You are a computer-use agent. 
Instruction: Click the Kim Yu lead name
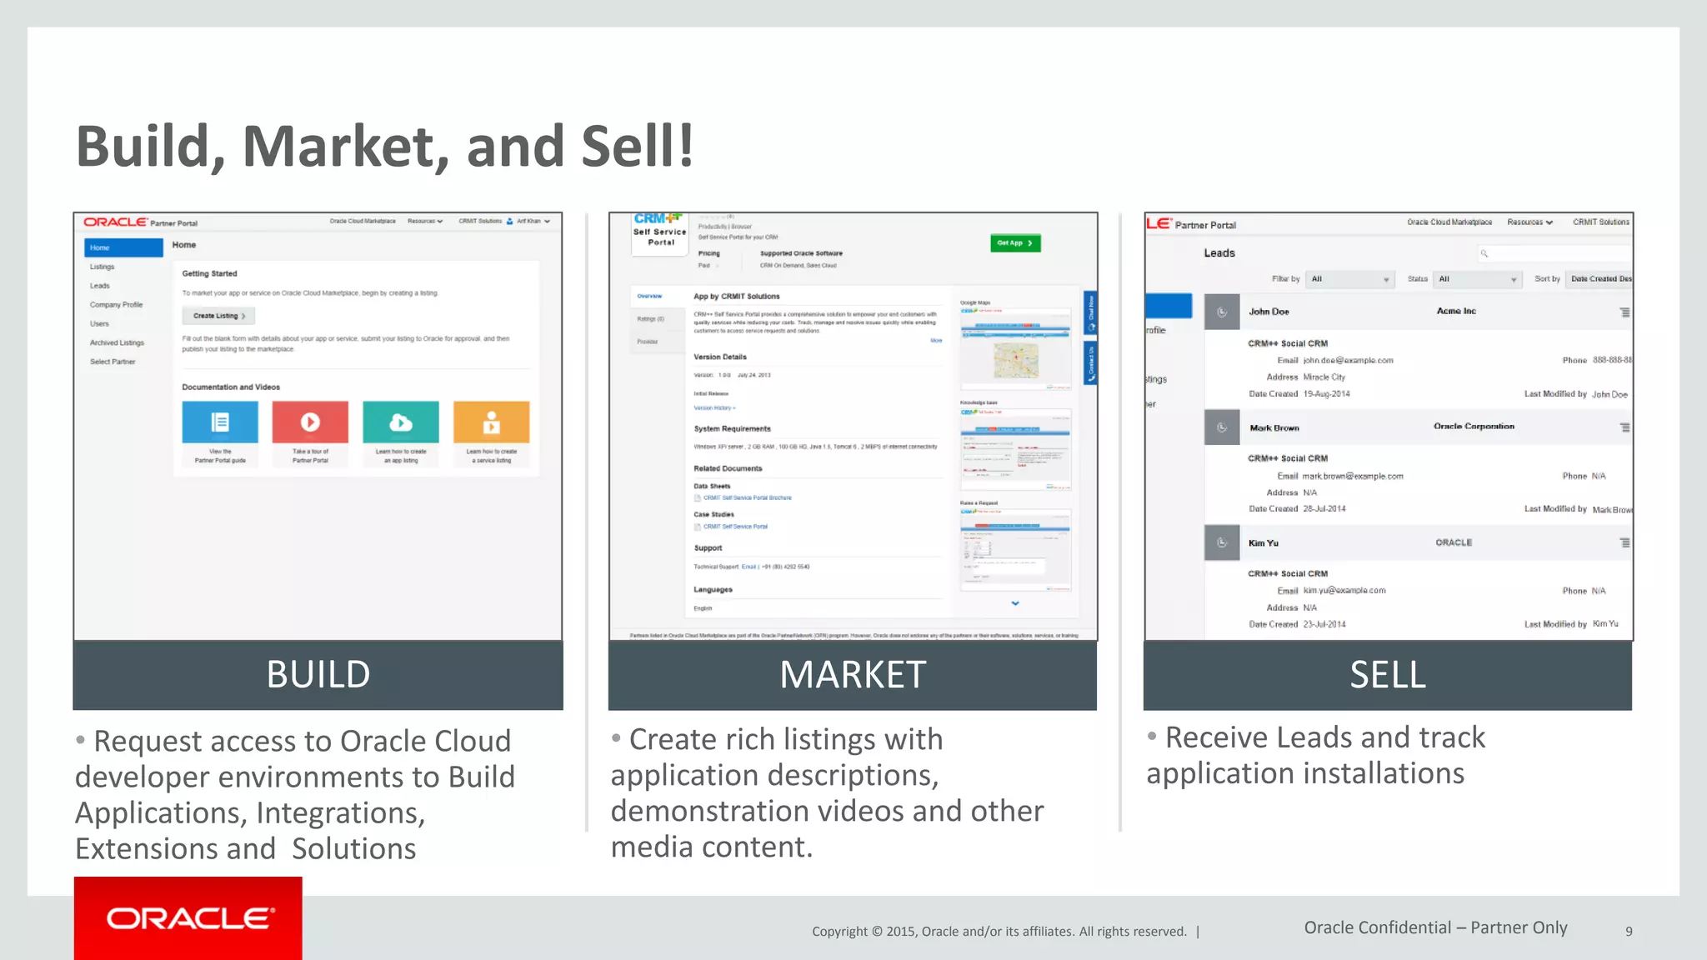tap(1264, 543)
